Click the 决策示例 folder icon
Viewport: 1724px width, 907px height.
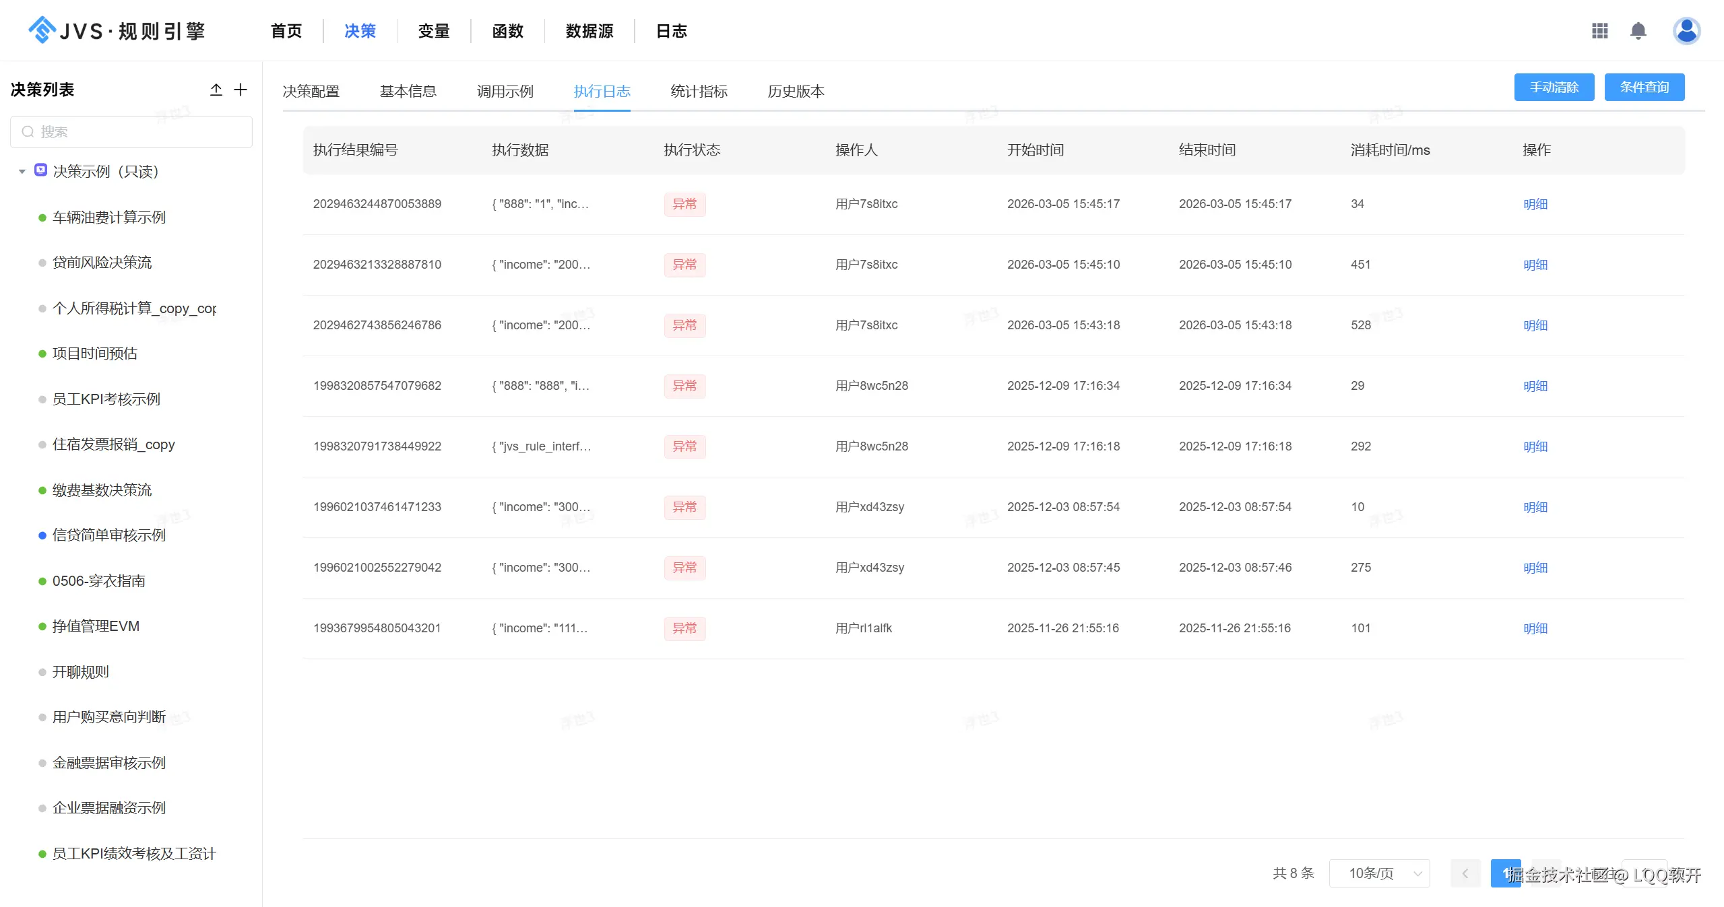click(x=40, y=170)
